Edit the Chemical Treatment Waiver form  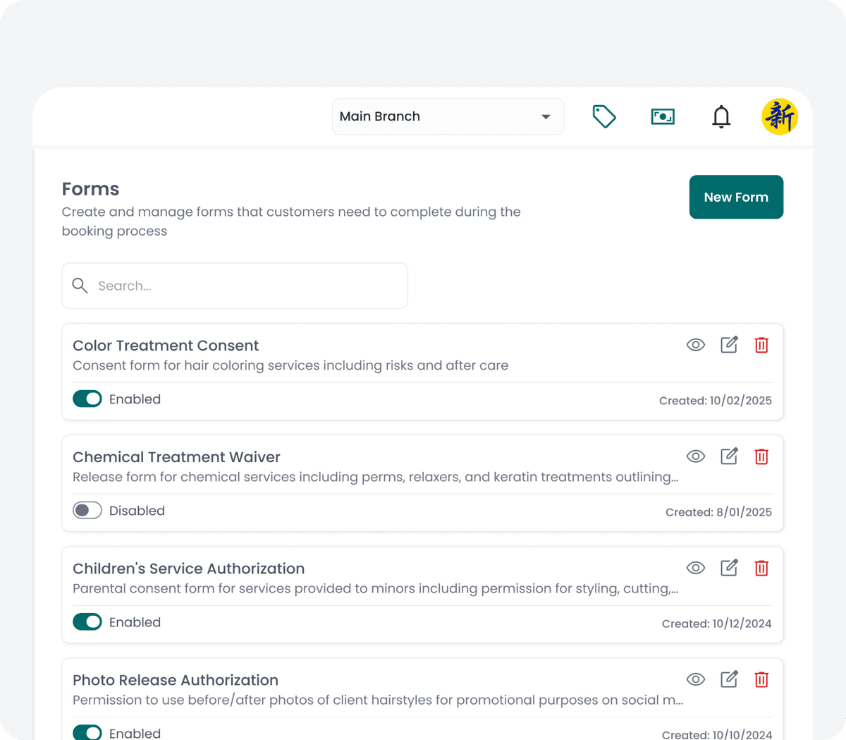[729, 456]
